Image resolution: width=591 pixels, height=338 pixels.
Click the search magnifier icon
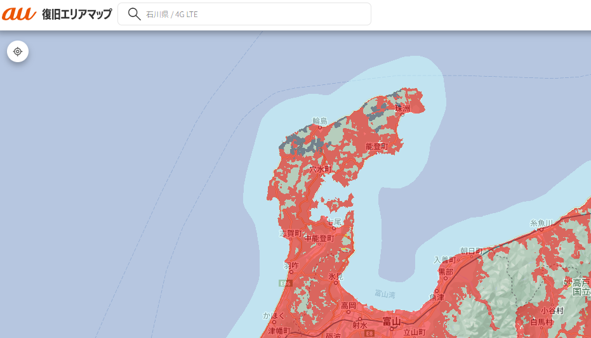point(134,14)
